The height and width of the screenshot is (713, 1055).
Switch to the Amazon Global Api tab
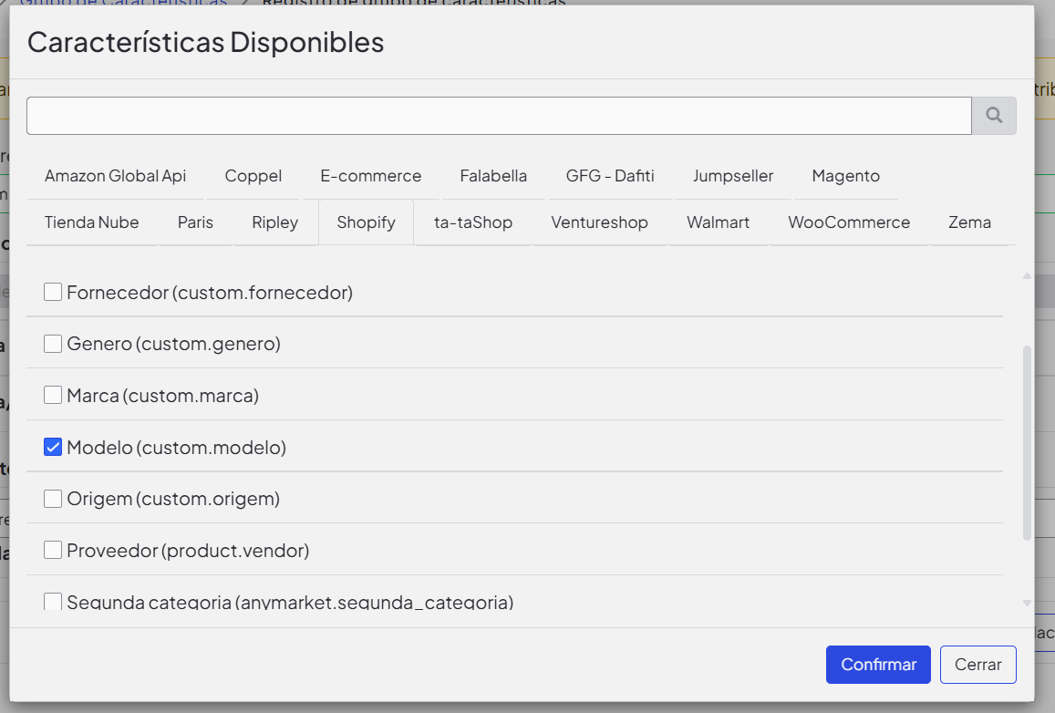115,176
